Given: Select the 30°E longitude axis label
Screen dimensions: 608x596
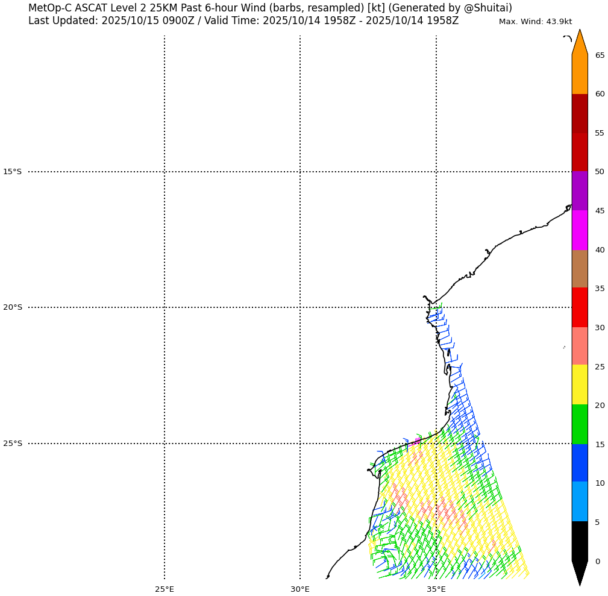Looking at the screenshot, I should point(300,589).
